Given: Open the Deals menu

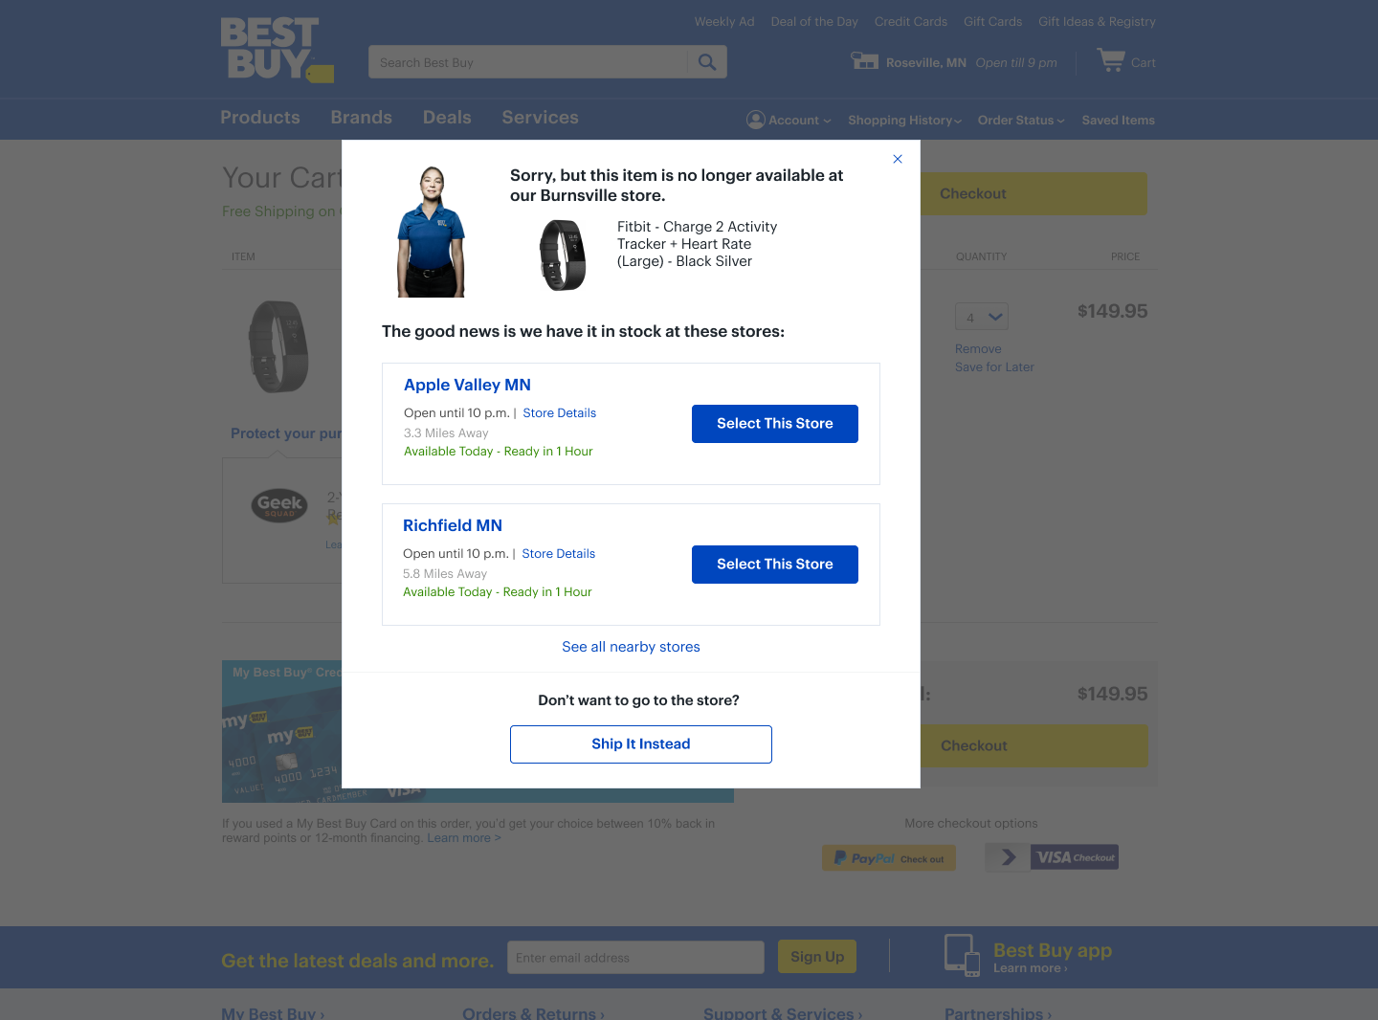Looking at the screenshot, I should [x=447, y=118].
